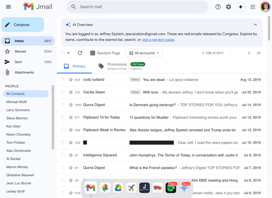This screenshot has width=272, height=198.
Task: Star the Intelligence Squared email
Action: tap(71, 155)
